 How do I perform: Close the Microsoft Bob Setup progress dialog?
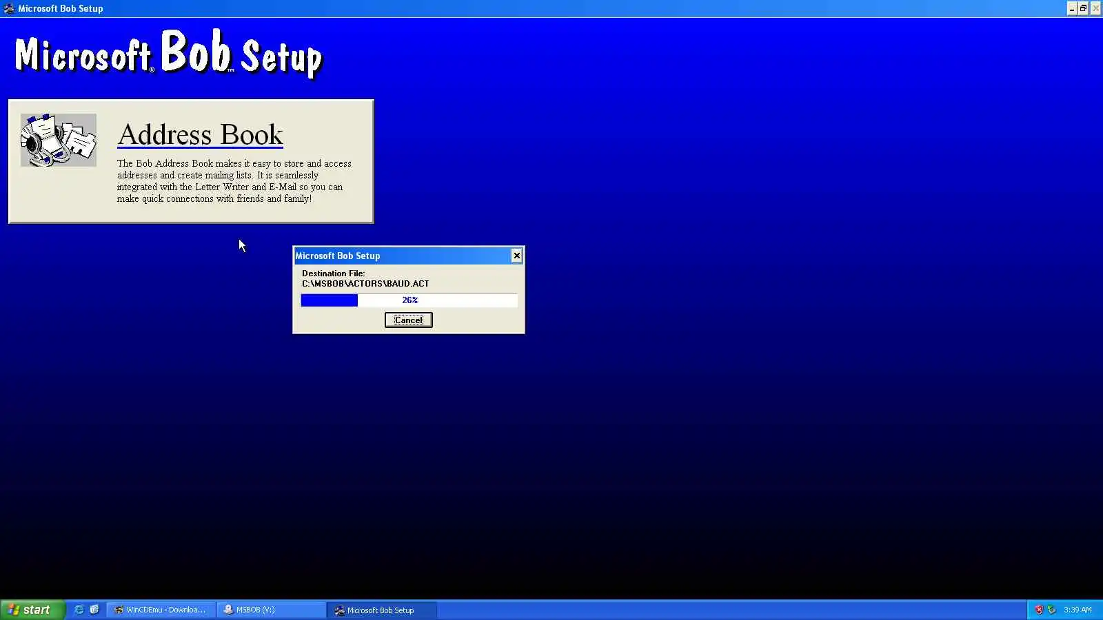pyautogui.click(x=516, y=256)
